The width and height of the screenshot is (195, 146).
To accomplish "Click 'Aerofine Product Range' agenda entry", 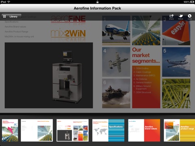I will 16,32.
